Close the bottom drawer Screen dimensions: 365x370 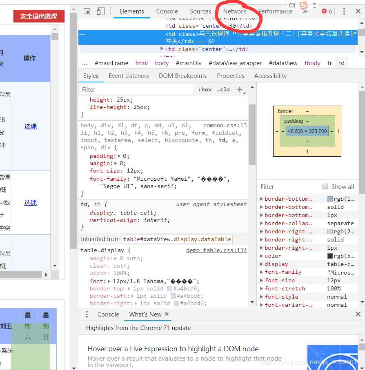click(x=358, y=314)
